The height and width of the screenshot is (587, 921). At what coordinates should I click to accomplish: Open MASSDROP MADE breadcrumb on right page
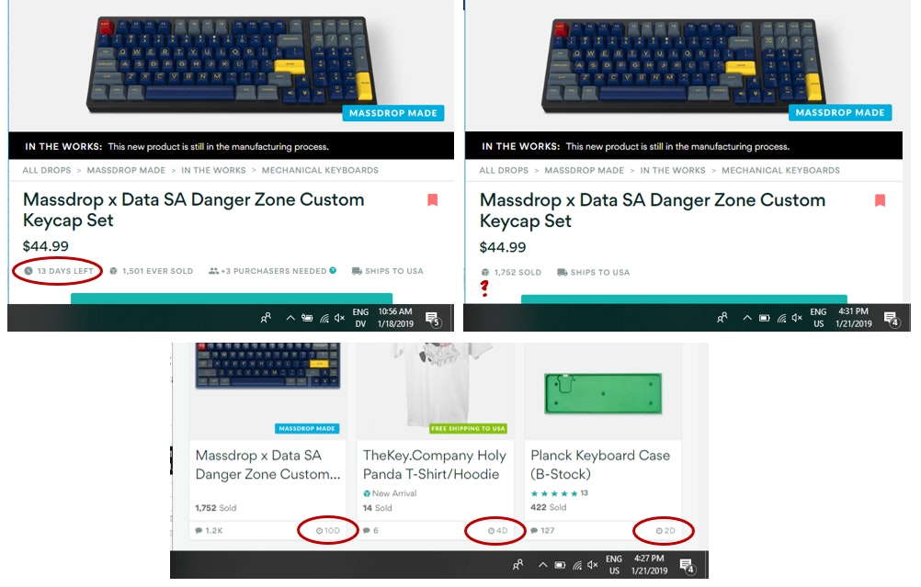(584, 170)
